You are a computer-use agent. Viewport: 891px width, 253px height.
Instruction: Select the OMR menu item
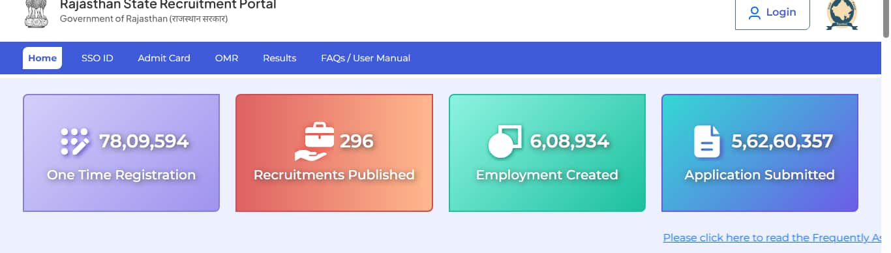coord(226,58)
